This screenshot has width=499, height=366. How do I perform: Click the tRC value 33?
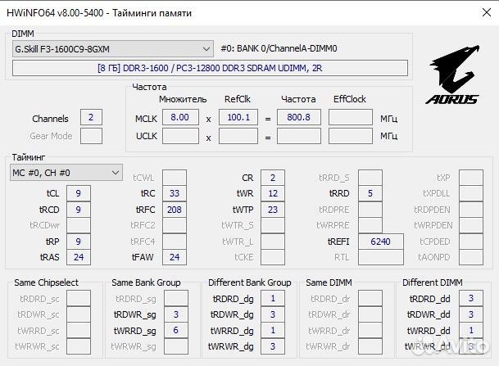(x=175, y=193)
